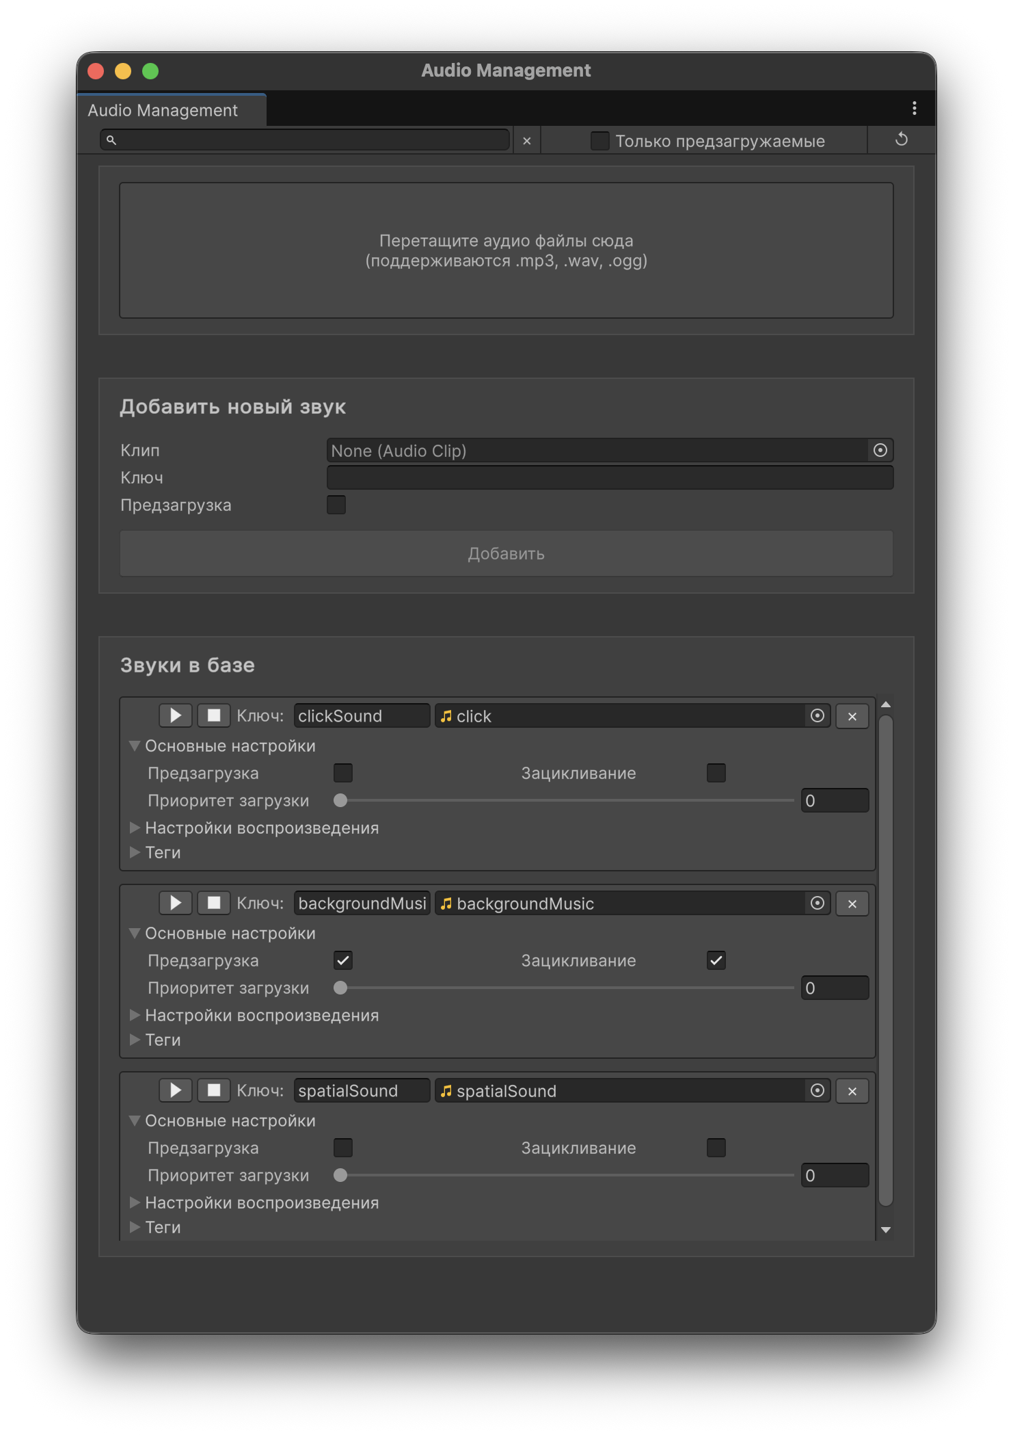Play the clickSound audio preview
Viewport: 1013px width, 1435px height.
click(x=175, y=715)
